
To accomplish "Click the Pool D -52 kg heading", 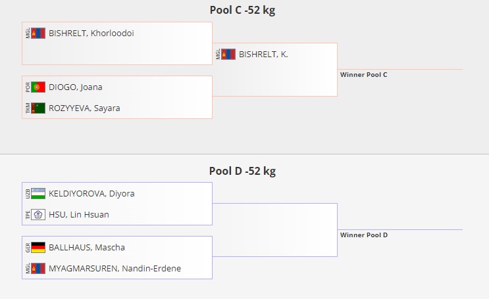I will pos(242,171).
